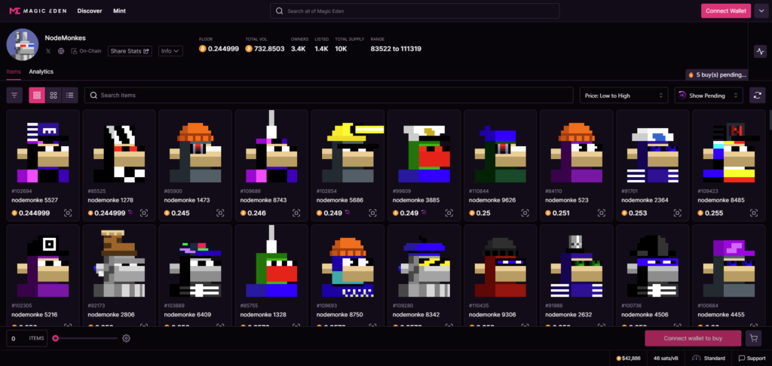The height and width of the screenshot is (366, 772).
Task: Click the Connect Wallet button
Action: (726, 11)
